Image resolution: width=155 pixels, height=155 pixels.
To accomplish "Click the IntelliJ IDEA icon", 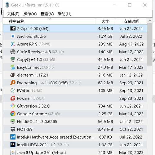I will [13, 145].
